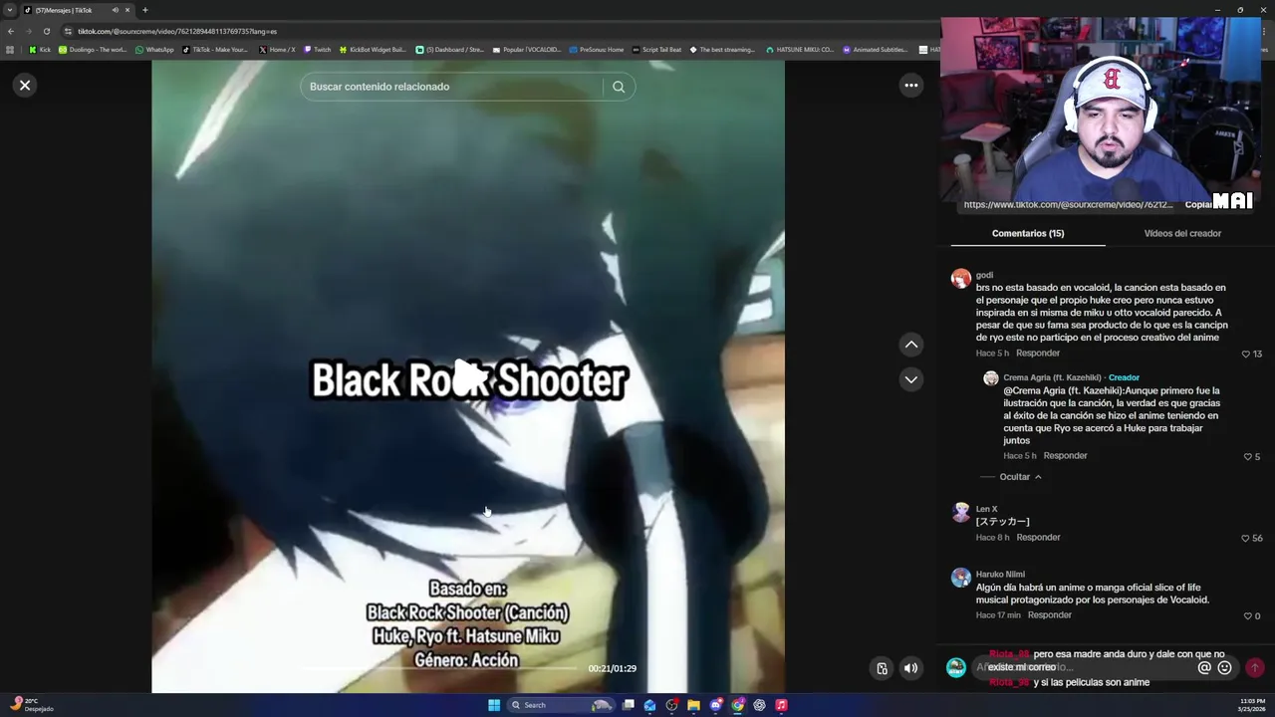Screen dimensions: 1275x717
Task: Open the 'TikTok - Make Your...' bookmark
Action: tap(214, 50)
